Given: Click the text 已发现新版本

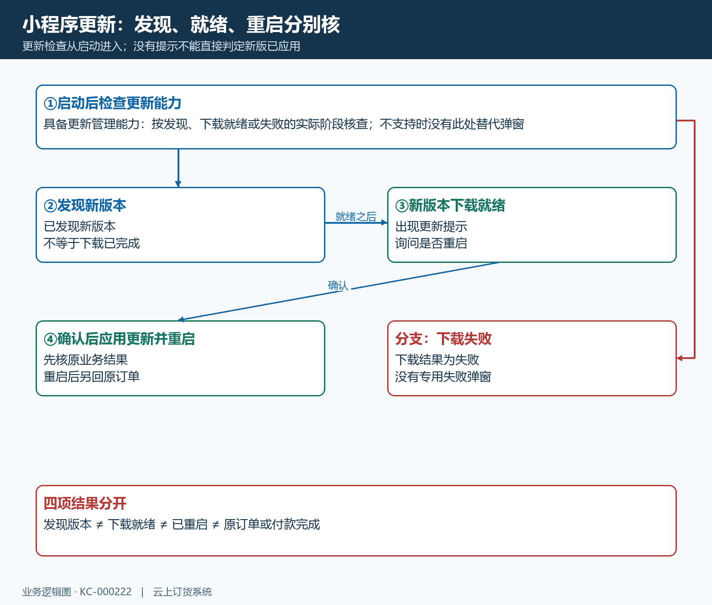Looking at the screenshot, I should pyautogui.click(x=80, y=226).
